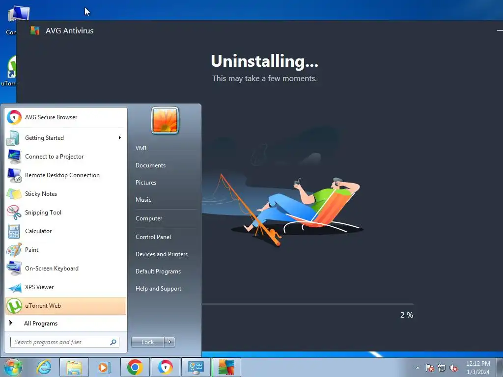The width and height of the screenshot is (503, 377).
Task: Open Help and Support
Action: (x=159, y=289)
